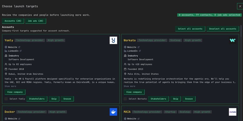
Task: Expand Yomly description with Show more
Action: tap(10, 86)
